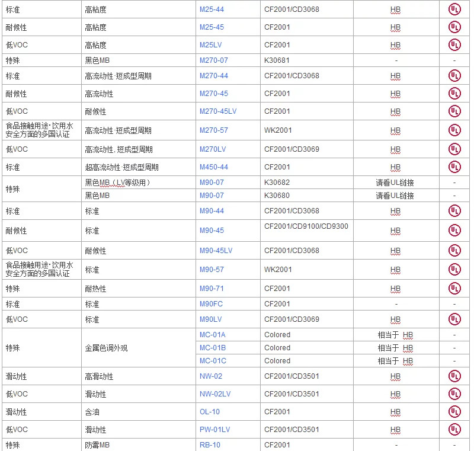Screen dimensions: 474x451
Task: Open the OL-10 grade link
Action: pyautogui.click(x=210, y=412)
